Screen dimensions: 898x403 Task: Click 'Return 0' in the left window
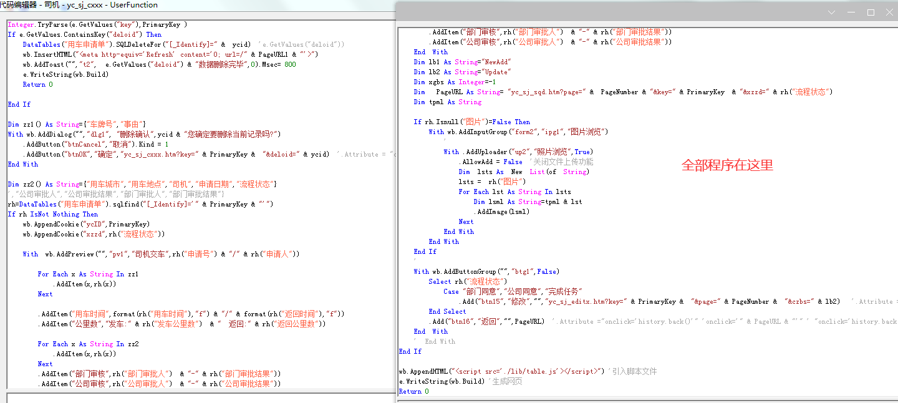coord(37,84)
